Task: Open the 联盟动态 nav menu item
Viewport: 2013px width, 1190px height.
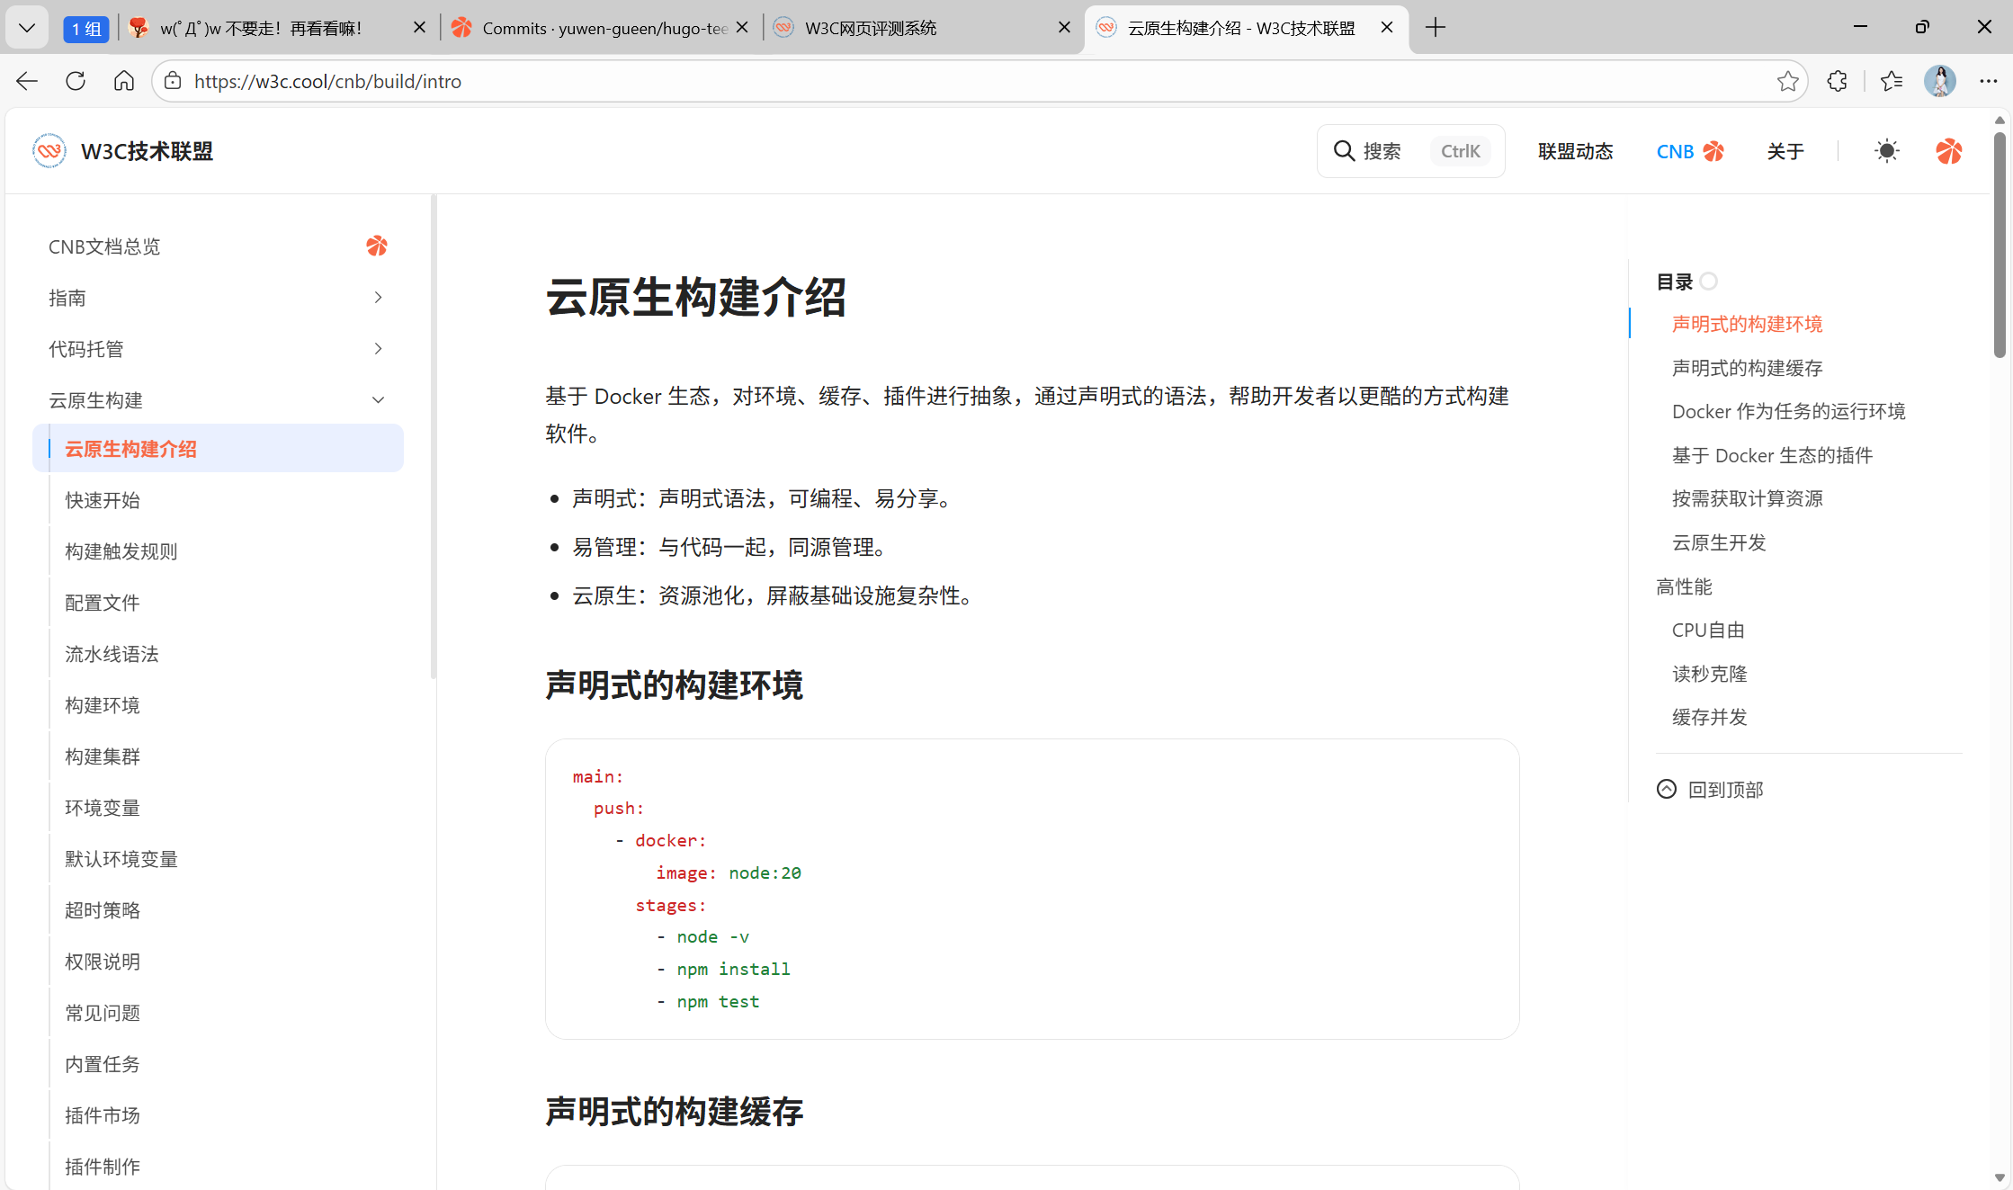Action: point(1575,151)
